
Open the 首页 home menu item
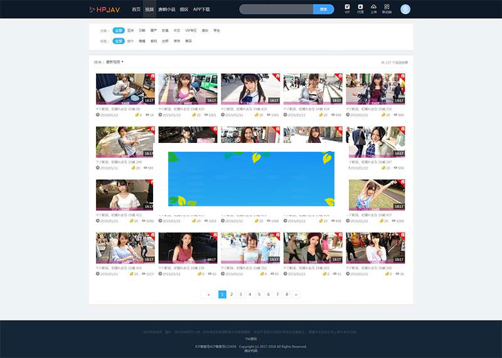point(136,9)
